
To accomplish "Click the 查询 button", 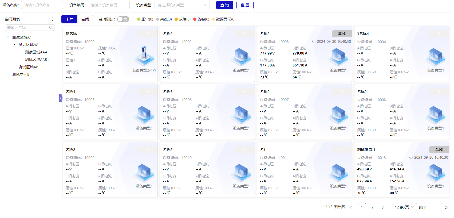I will 224,5.
